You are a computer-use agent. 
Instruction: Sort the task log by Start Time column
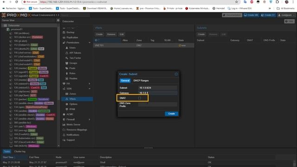tap(14, 157)
